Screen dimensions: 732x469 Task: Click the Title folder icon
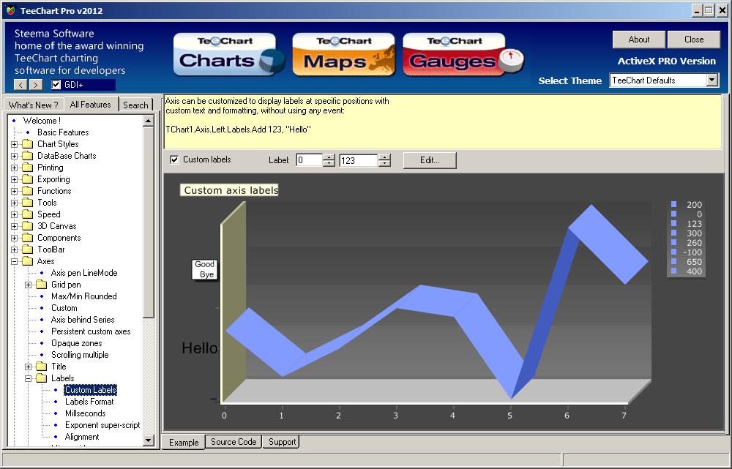tap(42, 366)
